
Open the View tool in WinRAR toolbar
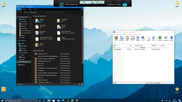[x=133, y=39]
